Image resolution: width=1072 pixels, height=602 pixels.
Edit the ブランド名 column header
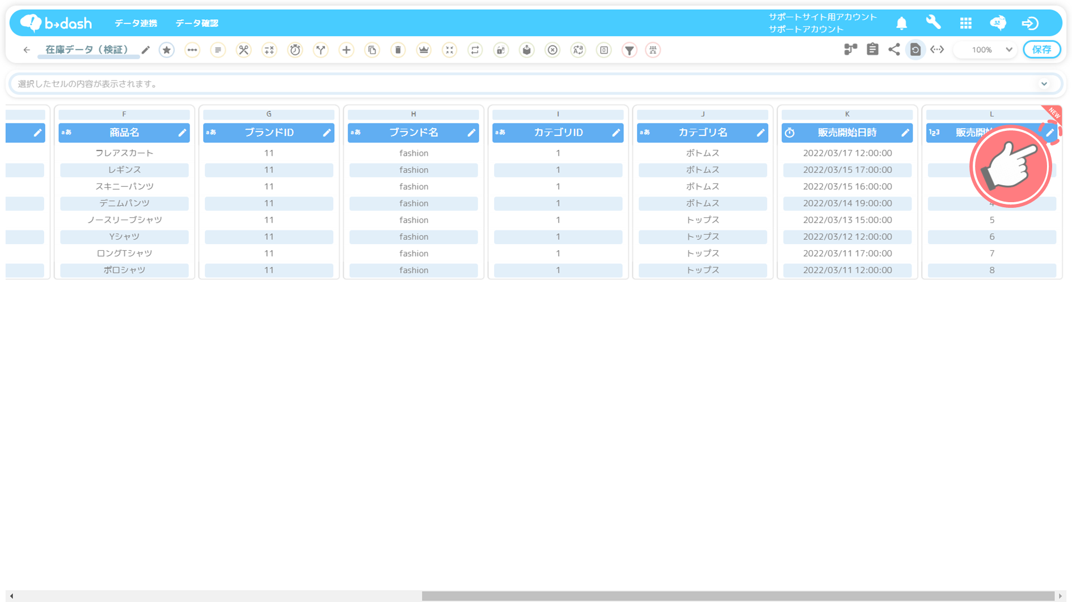click(x=471, y=133)
